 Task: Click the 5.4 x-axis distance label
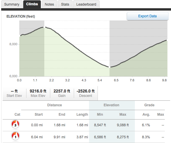pyautogui.click(x=100, y=80)
